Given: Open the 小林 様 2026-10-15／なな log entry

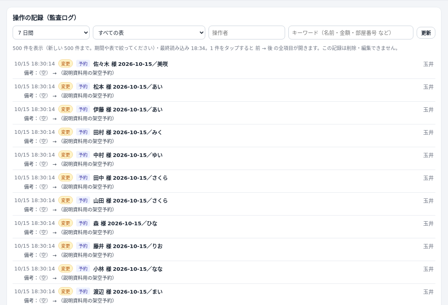Looking at the screenshot, I should (x=224, y=273).
